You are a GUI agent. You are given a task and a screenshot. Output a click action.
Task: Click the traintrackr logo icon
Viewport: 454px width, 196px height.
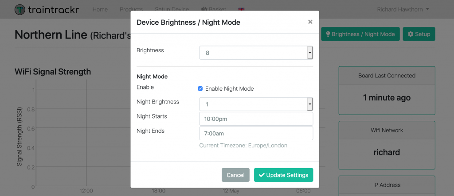[x=20, y=10]
